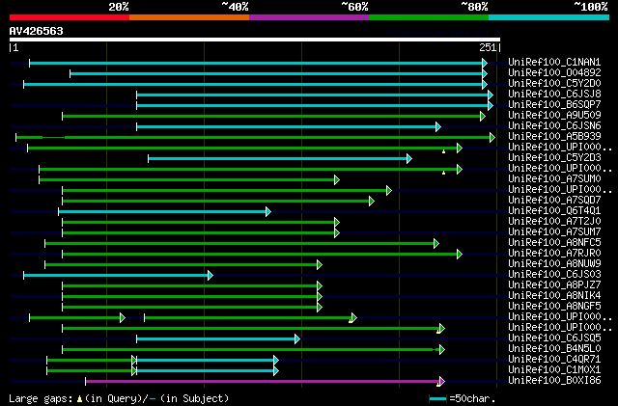Click the =50char. scale legend bar

(x=437, y=399)
